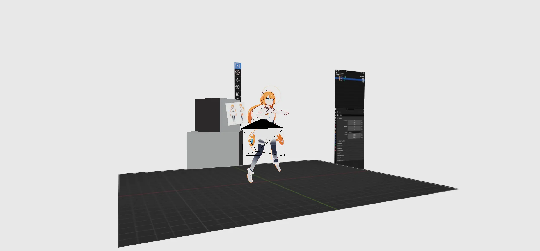Screen dimensions: 540x251
Task: Click the pin icon in properties header
Action: click(363, 112)
